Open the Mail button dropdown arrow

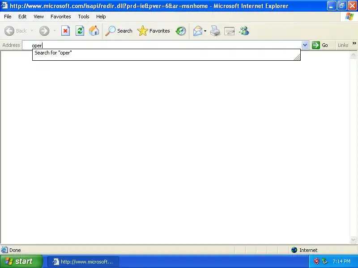pos(205,31)
